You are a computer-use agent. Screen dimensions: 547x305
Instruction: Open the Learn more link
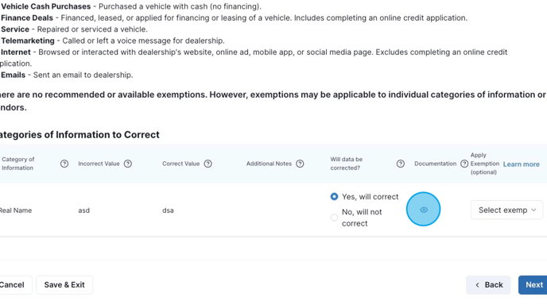tap(522, 164)
